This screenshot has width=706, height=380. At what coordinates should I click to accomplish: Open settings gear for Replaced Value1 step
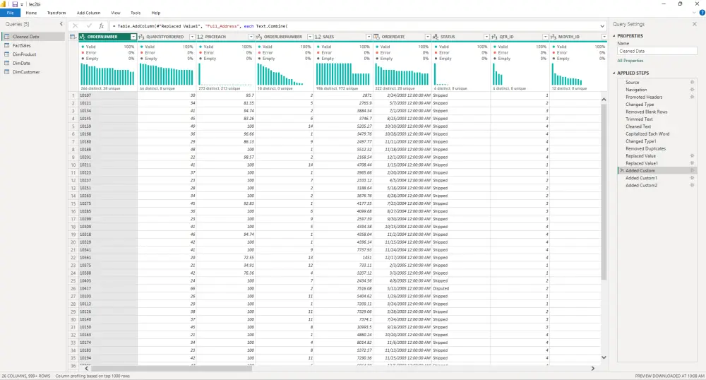tap(692, 163)
